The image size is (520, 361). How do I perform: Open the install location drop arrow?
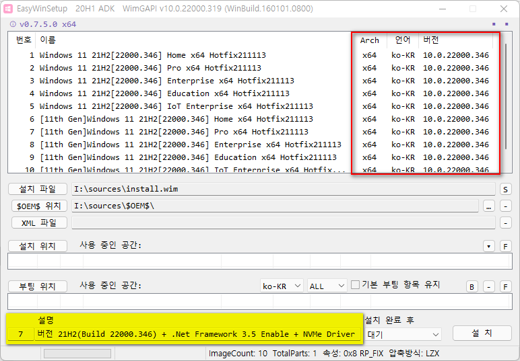[489, 246]
